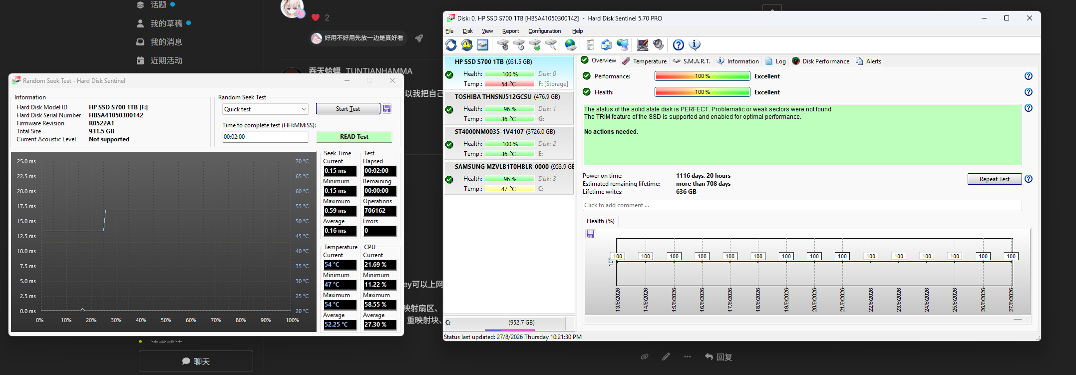1076x375 pixels.
Task: Click the blue-framed disk drive toolbar icon
Action: tap(483, 45)
